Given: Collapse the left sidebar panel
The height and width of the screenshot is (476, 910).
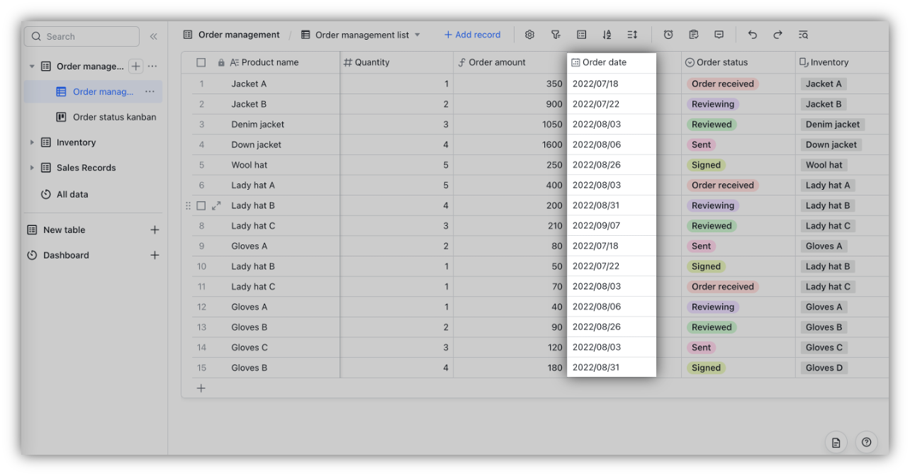Looking at the screenshot, I should coord(153,36).
